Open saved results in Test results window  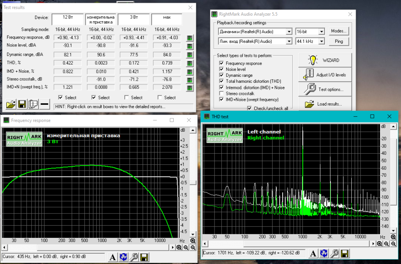pos(11,105)
